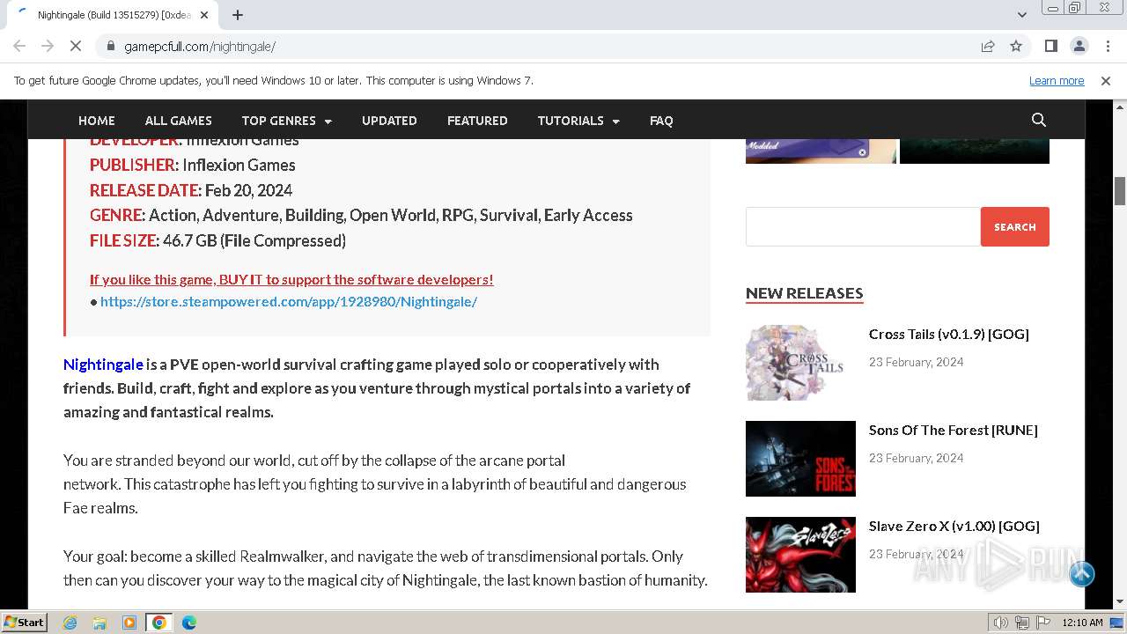This screenshot has width=1127, height=634.
Task: Click the BUY IT support developers link
Action: tap(291, 279)
